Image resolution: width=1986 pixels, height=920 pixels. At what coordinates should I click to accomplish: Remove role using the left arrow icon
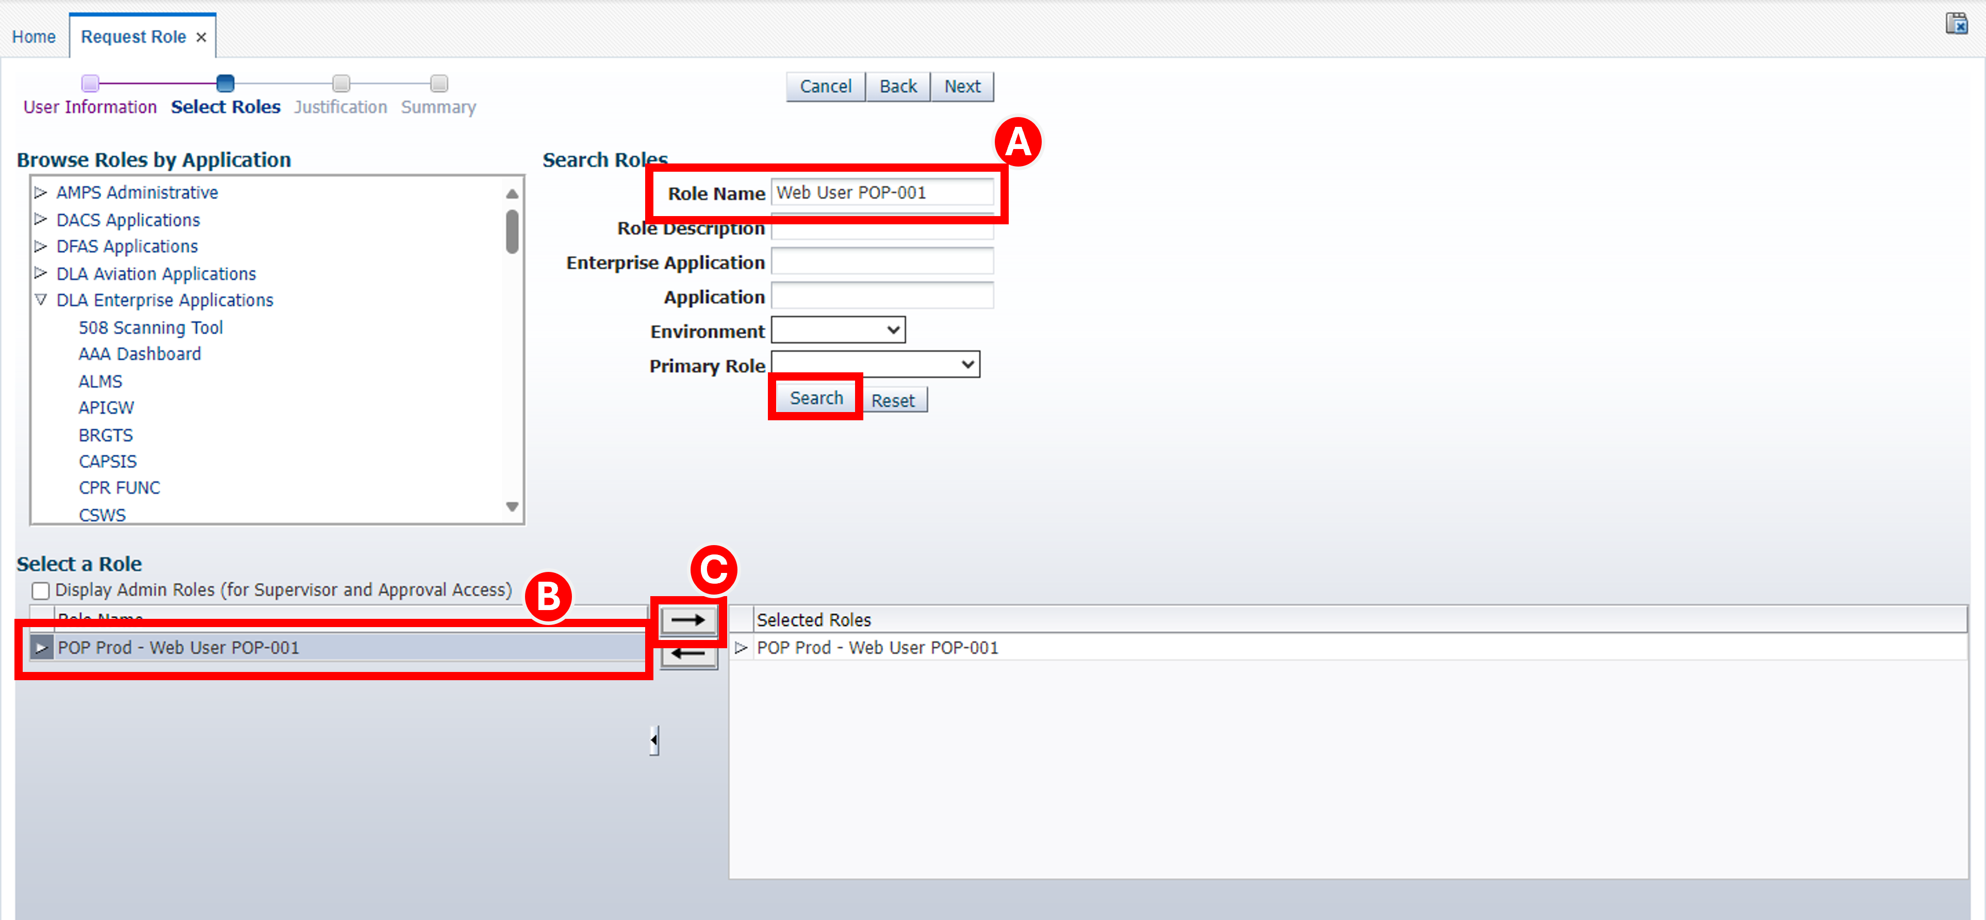[688, 655]
